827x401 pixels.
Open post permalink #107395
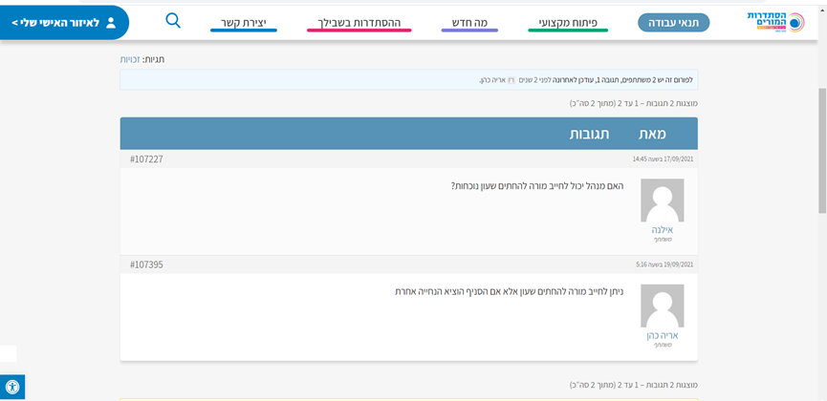[x=146, y=265]
